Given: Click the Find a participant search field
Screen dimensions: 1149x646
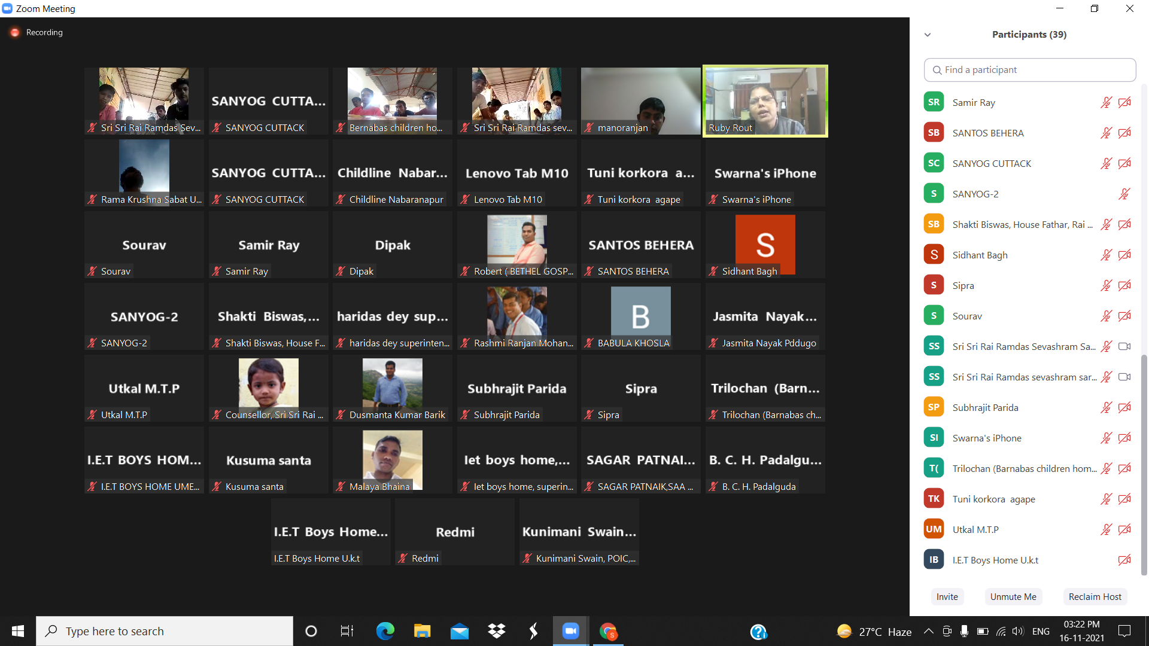Looking at the screenshot, I should pyautogui.click(x=1030, y=70).
